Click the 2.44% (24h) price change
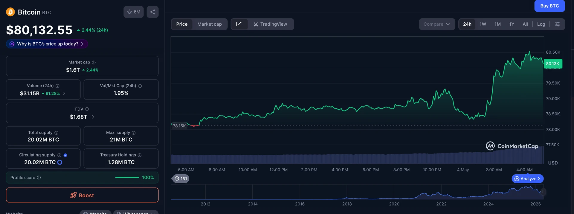Screen dimensions: 574x214 coord(92,30)
